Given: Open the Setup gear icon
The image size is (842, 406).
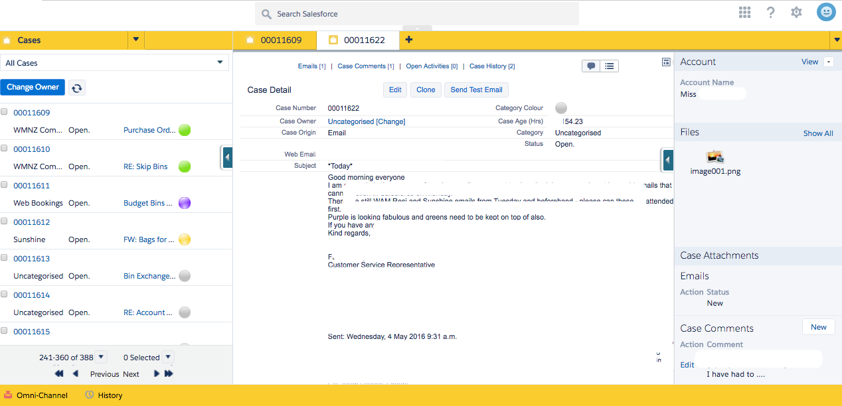Looking at the screenshot, I should [x=796, y=13].
